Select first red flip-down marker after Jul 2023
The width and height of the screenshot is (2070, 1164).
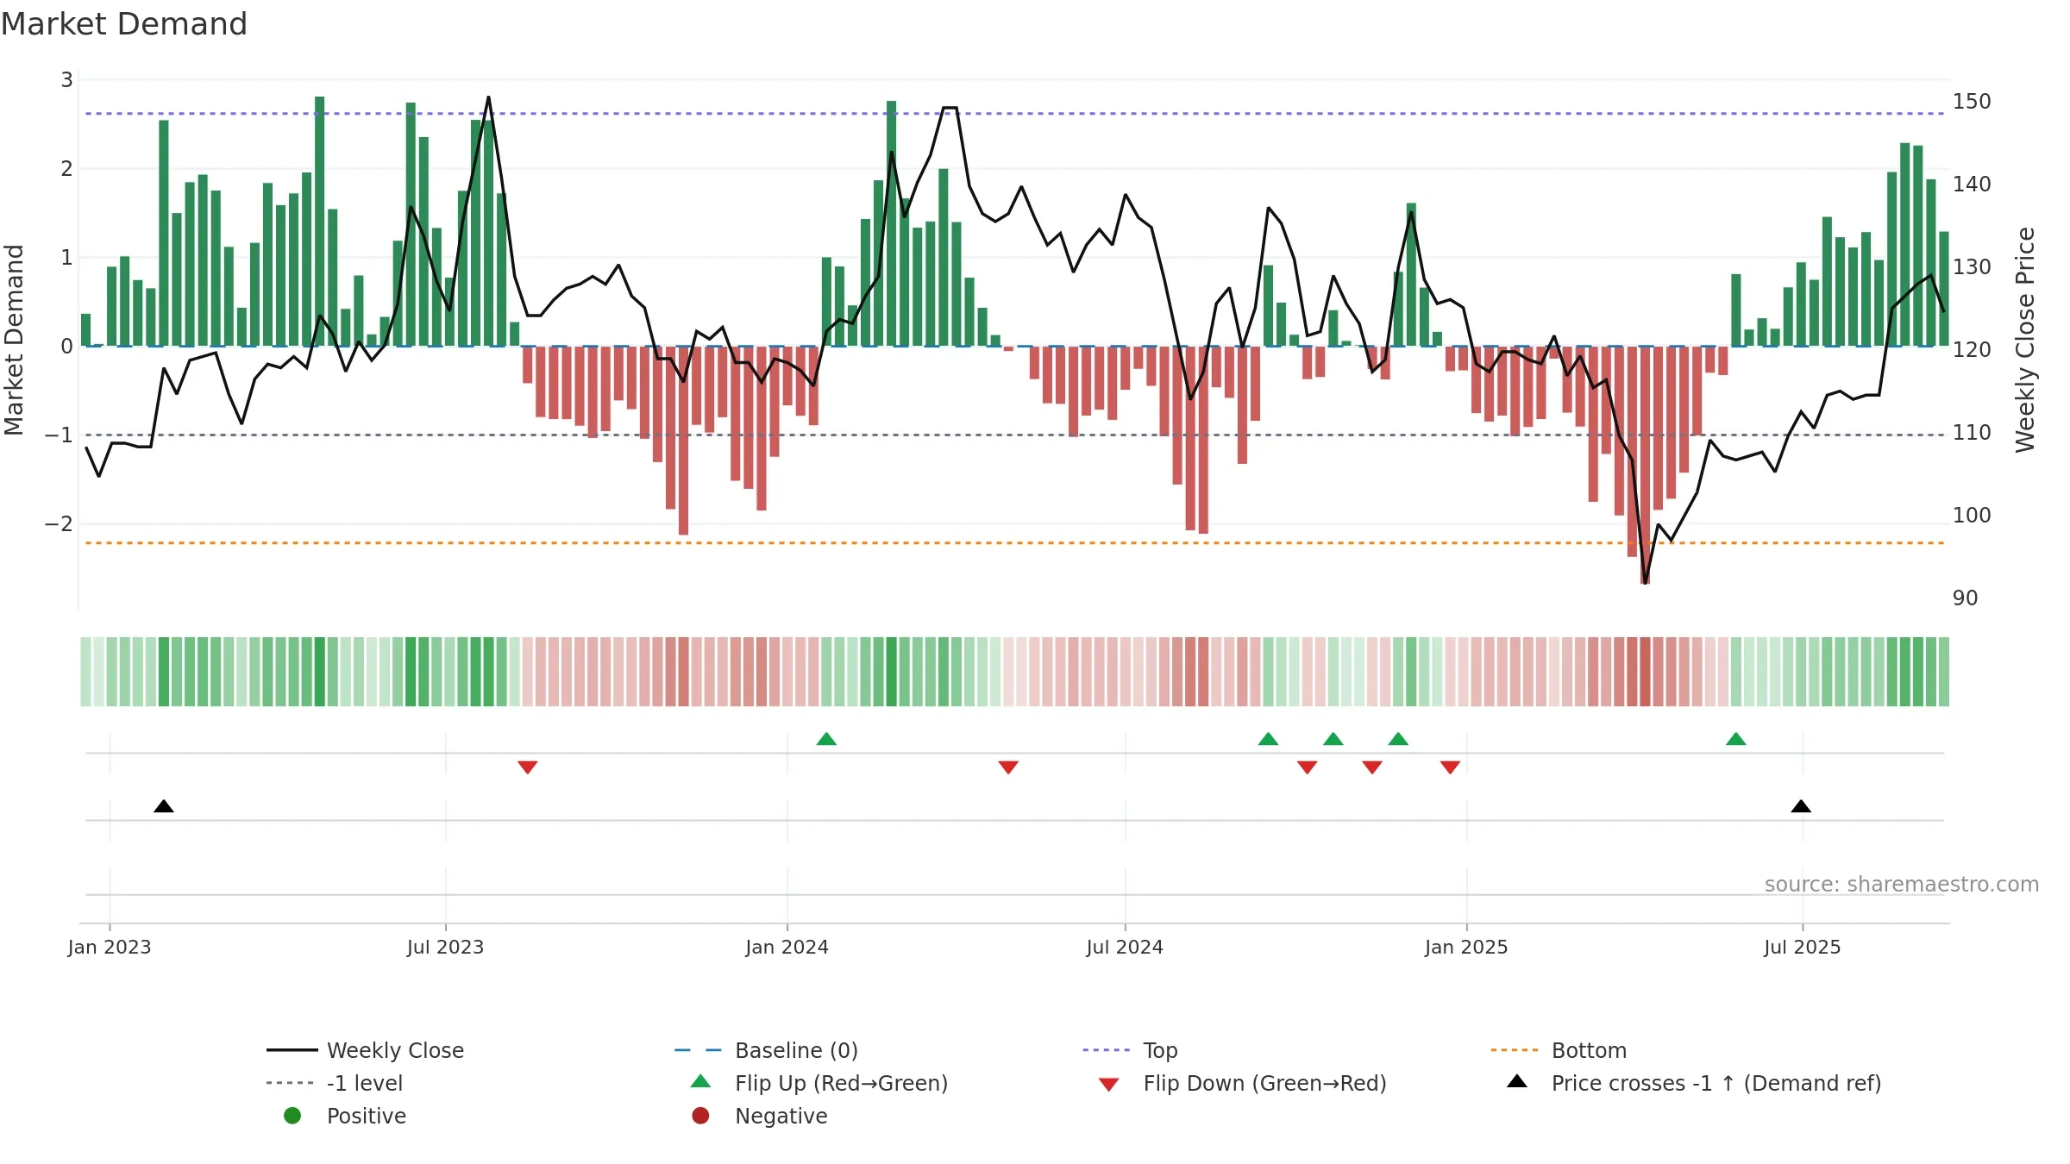click(x=528, y=767)
